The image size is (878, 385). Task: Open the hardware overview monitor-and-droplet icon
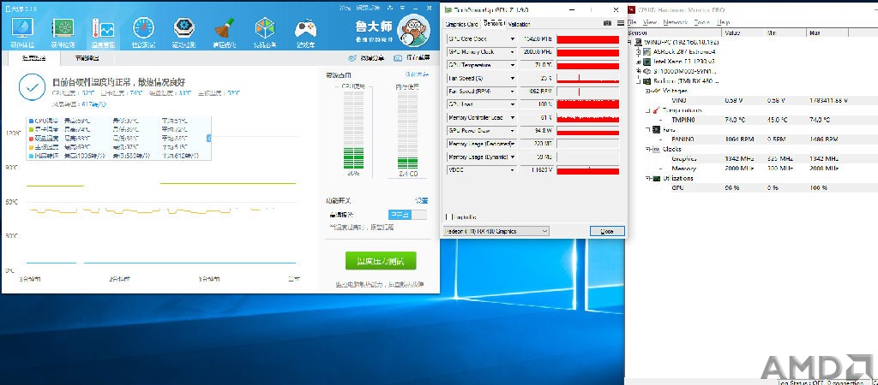point(21,28)
